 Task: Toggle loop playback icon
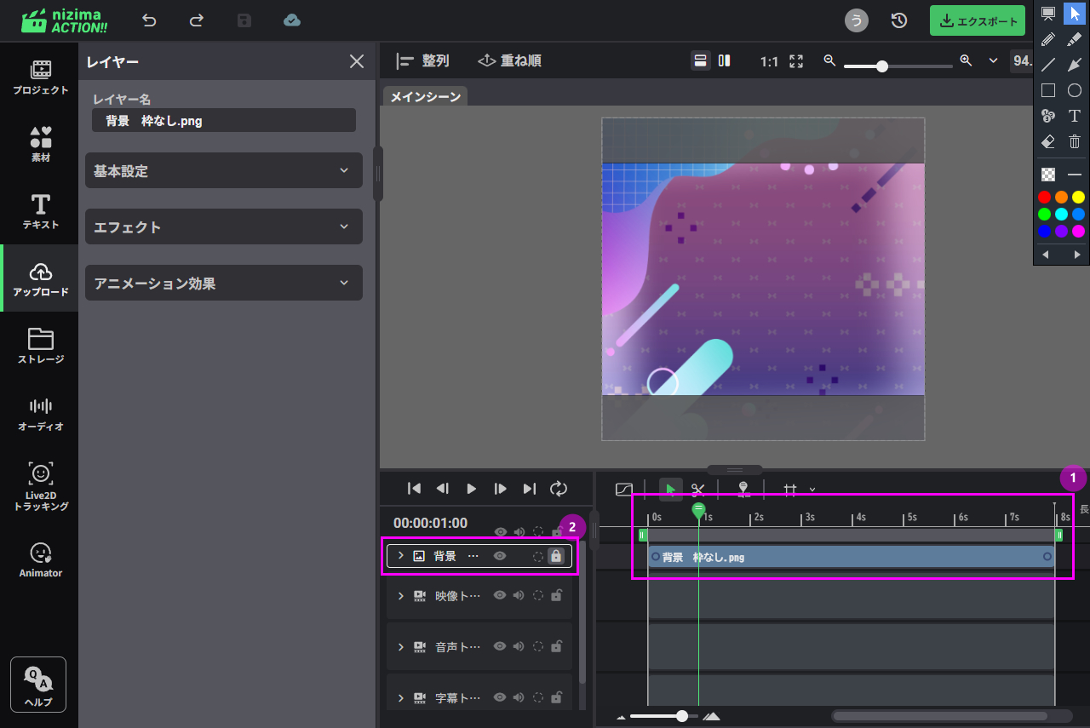click(x=559, y=488)
